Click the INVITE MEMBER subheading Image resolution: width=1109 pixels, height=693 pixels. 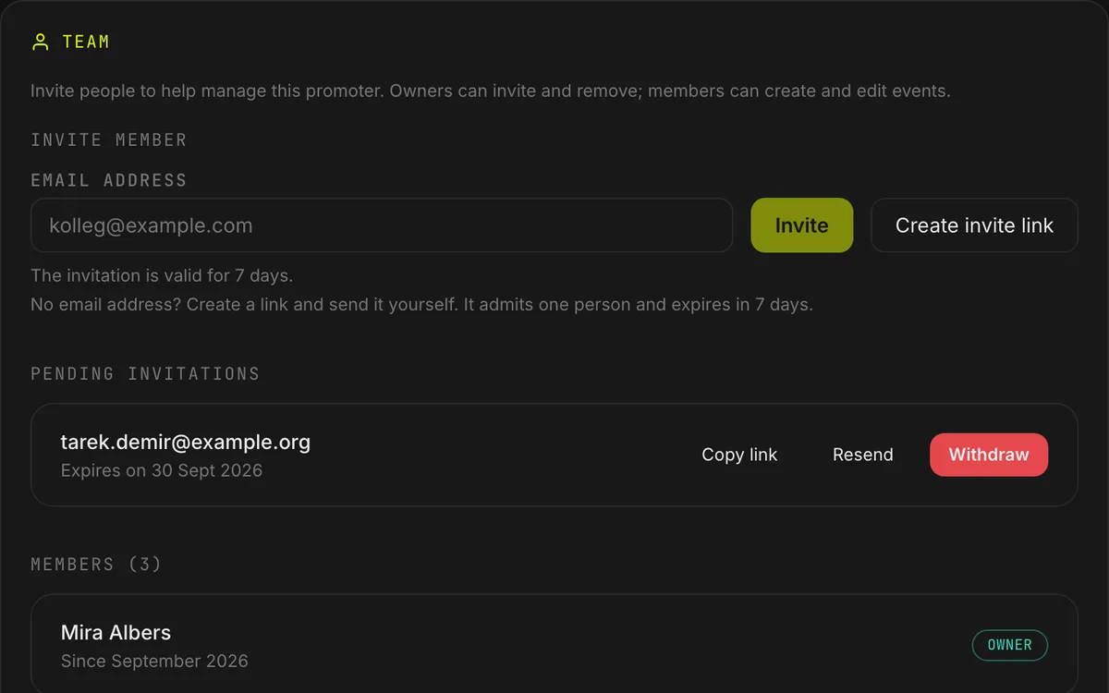[x=108, y=140]
